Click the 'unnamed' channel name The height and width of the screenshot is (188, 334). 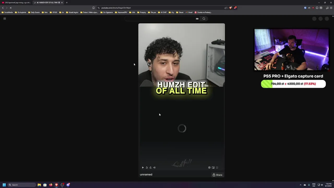click(146, 174)
